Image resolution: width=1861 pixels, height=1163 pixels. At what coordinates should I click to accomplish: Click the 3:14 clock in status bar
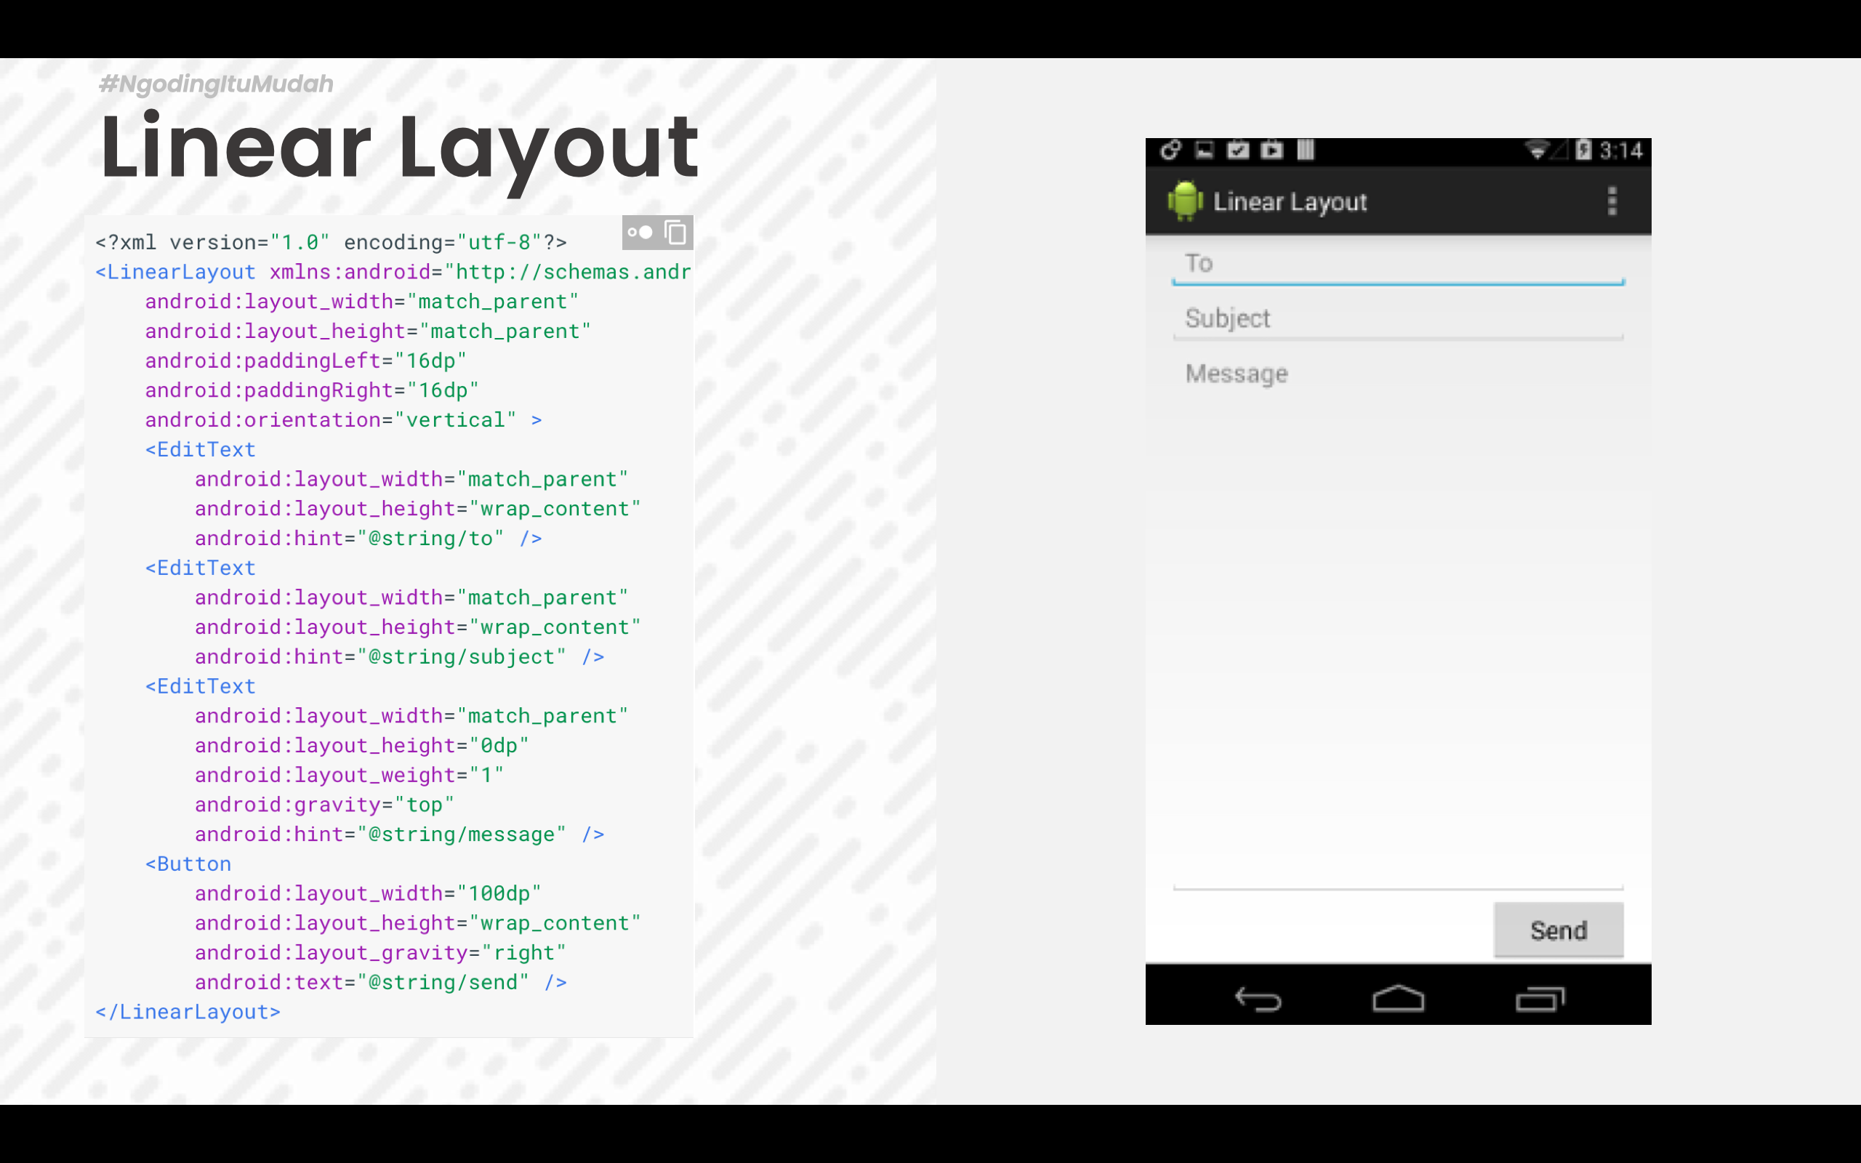pos(1621,150)
